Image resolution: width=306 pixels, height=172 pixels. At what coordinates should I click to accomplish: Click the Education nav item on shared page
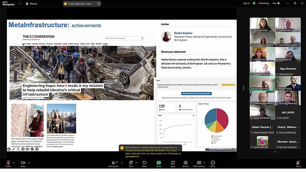50,44
